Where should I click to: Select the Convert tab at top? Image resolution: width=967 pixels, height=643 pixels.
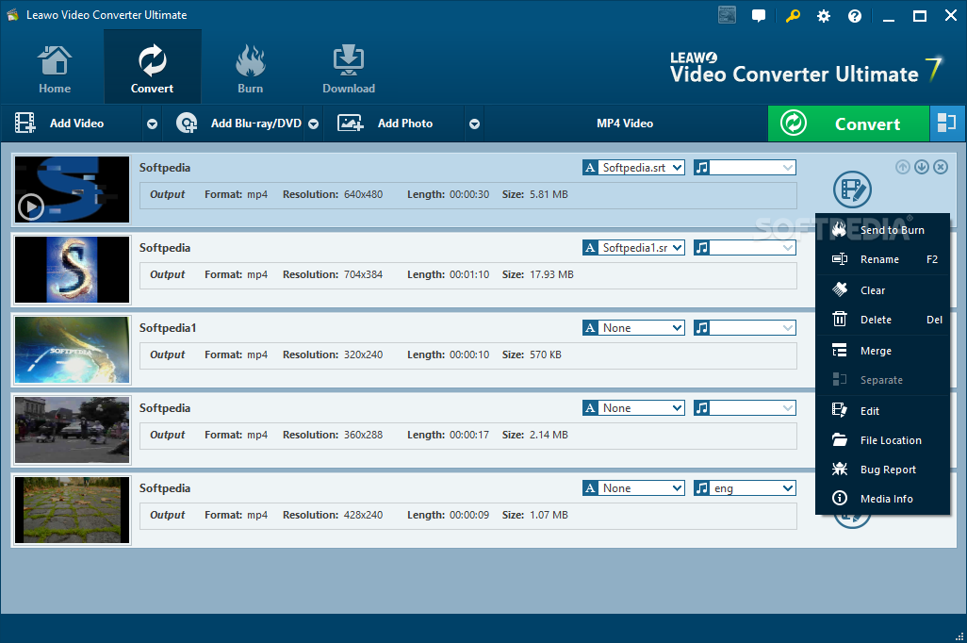point(153,67)
